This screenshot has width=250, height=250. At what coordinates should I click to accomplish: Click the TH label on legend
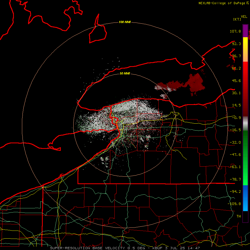(239, 216)
